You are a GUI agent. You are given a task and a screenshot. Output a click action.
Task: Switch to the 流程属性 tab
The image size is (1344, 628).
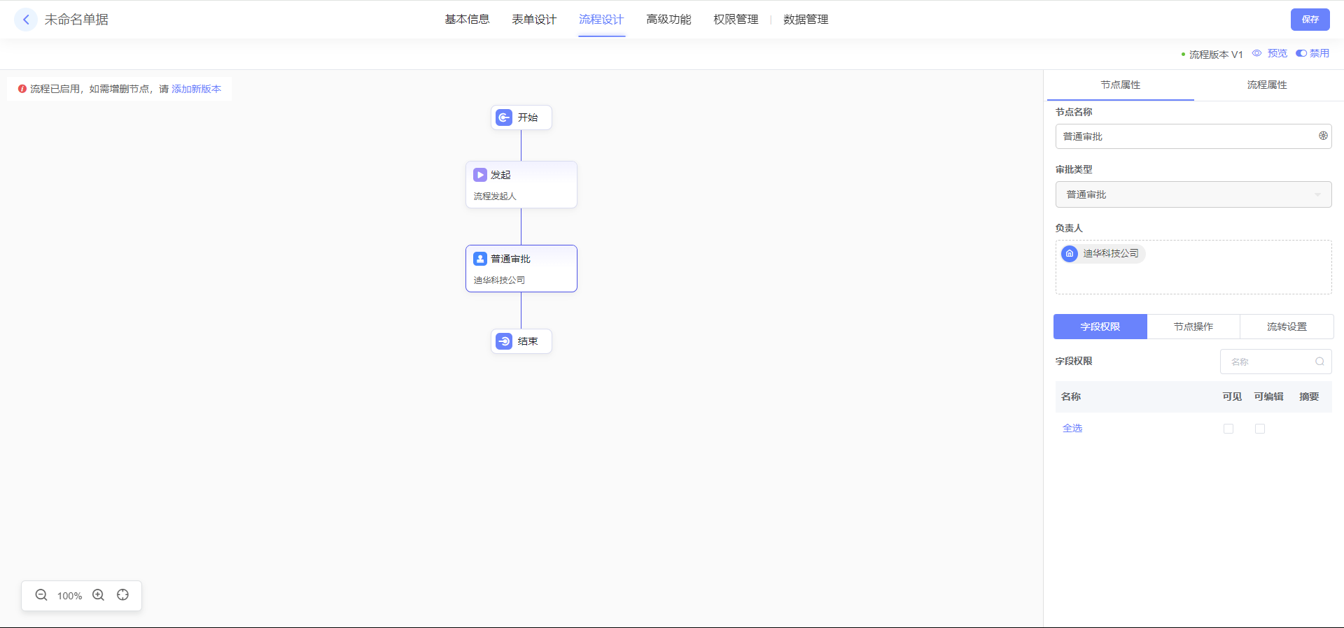[x=1266, y=85]
